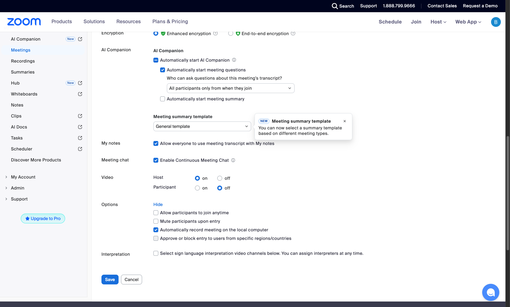Open Tasks external link icon
510x307 pixels.
[x=80, y=138]
